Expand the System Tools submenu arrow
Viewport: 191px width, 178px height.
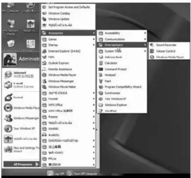(145, 51)
